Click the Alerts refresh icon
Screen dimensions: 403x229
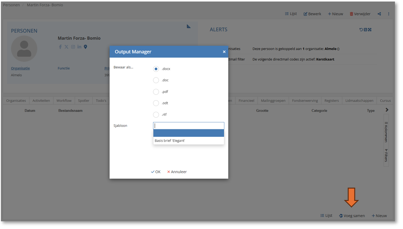[x=361, y=30]
